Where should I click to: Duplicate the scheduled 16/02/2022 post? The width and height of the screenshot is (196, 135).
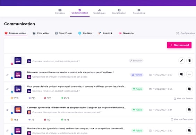[x=181, y=74]
